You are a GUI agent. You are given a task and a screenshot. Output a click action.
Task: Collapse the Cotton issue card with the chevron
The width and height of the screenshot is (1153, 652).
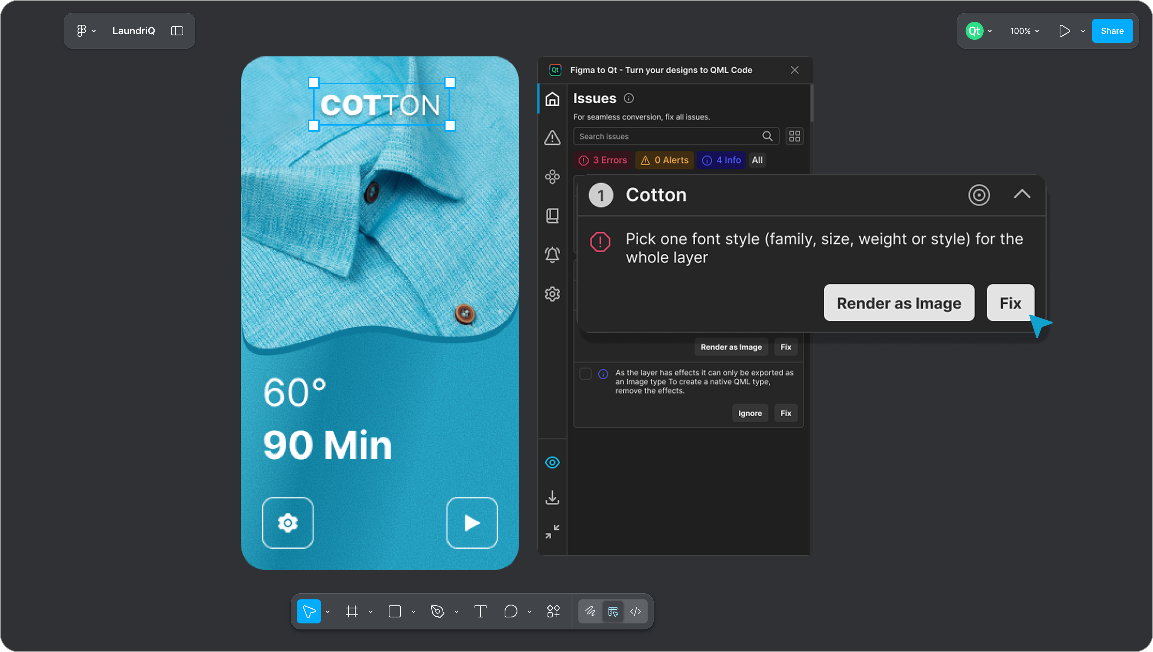point(1022,194)
